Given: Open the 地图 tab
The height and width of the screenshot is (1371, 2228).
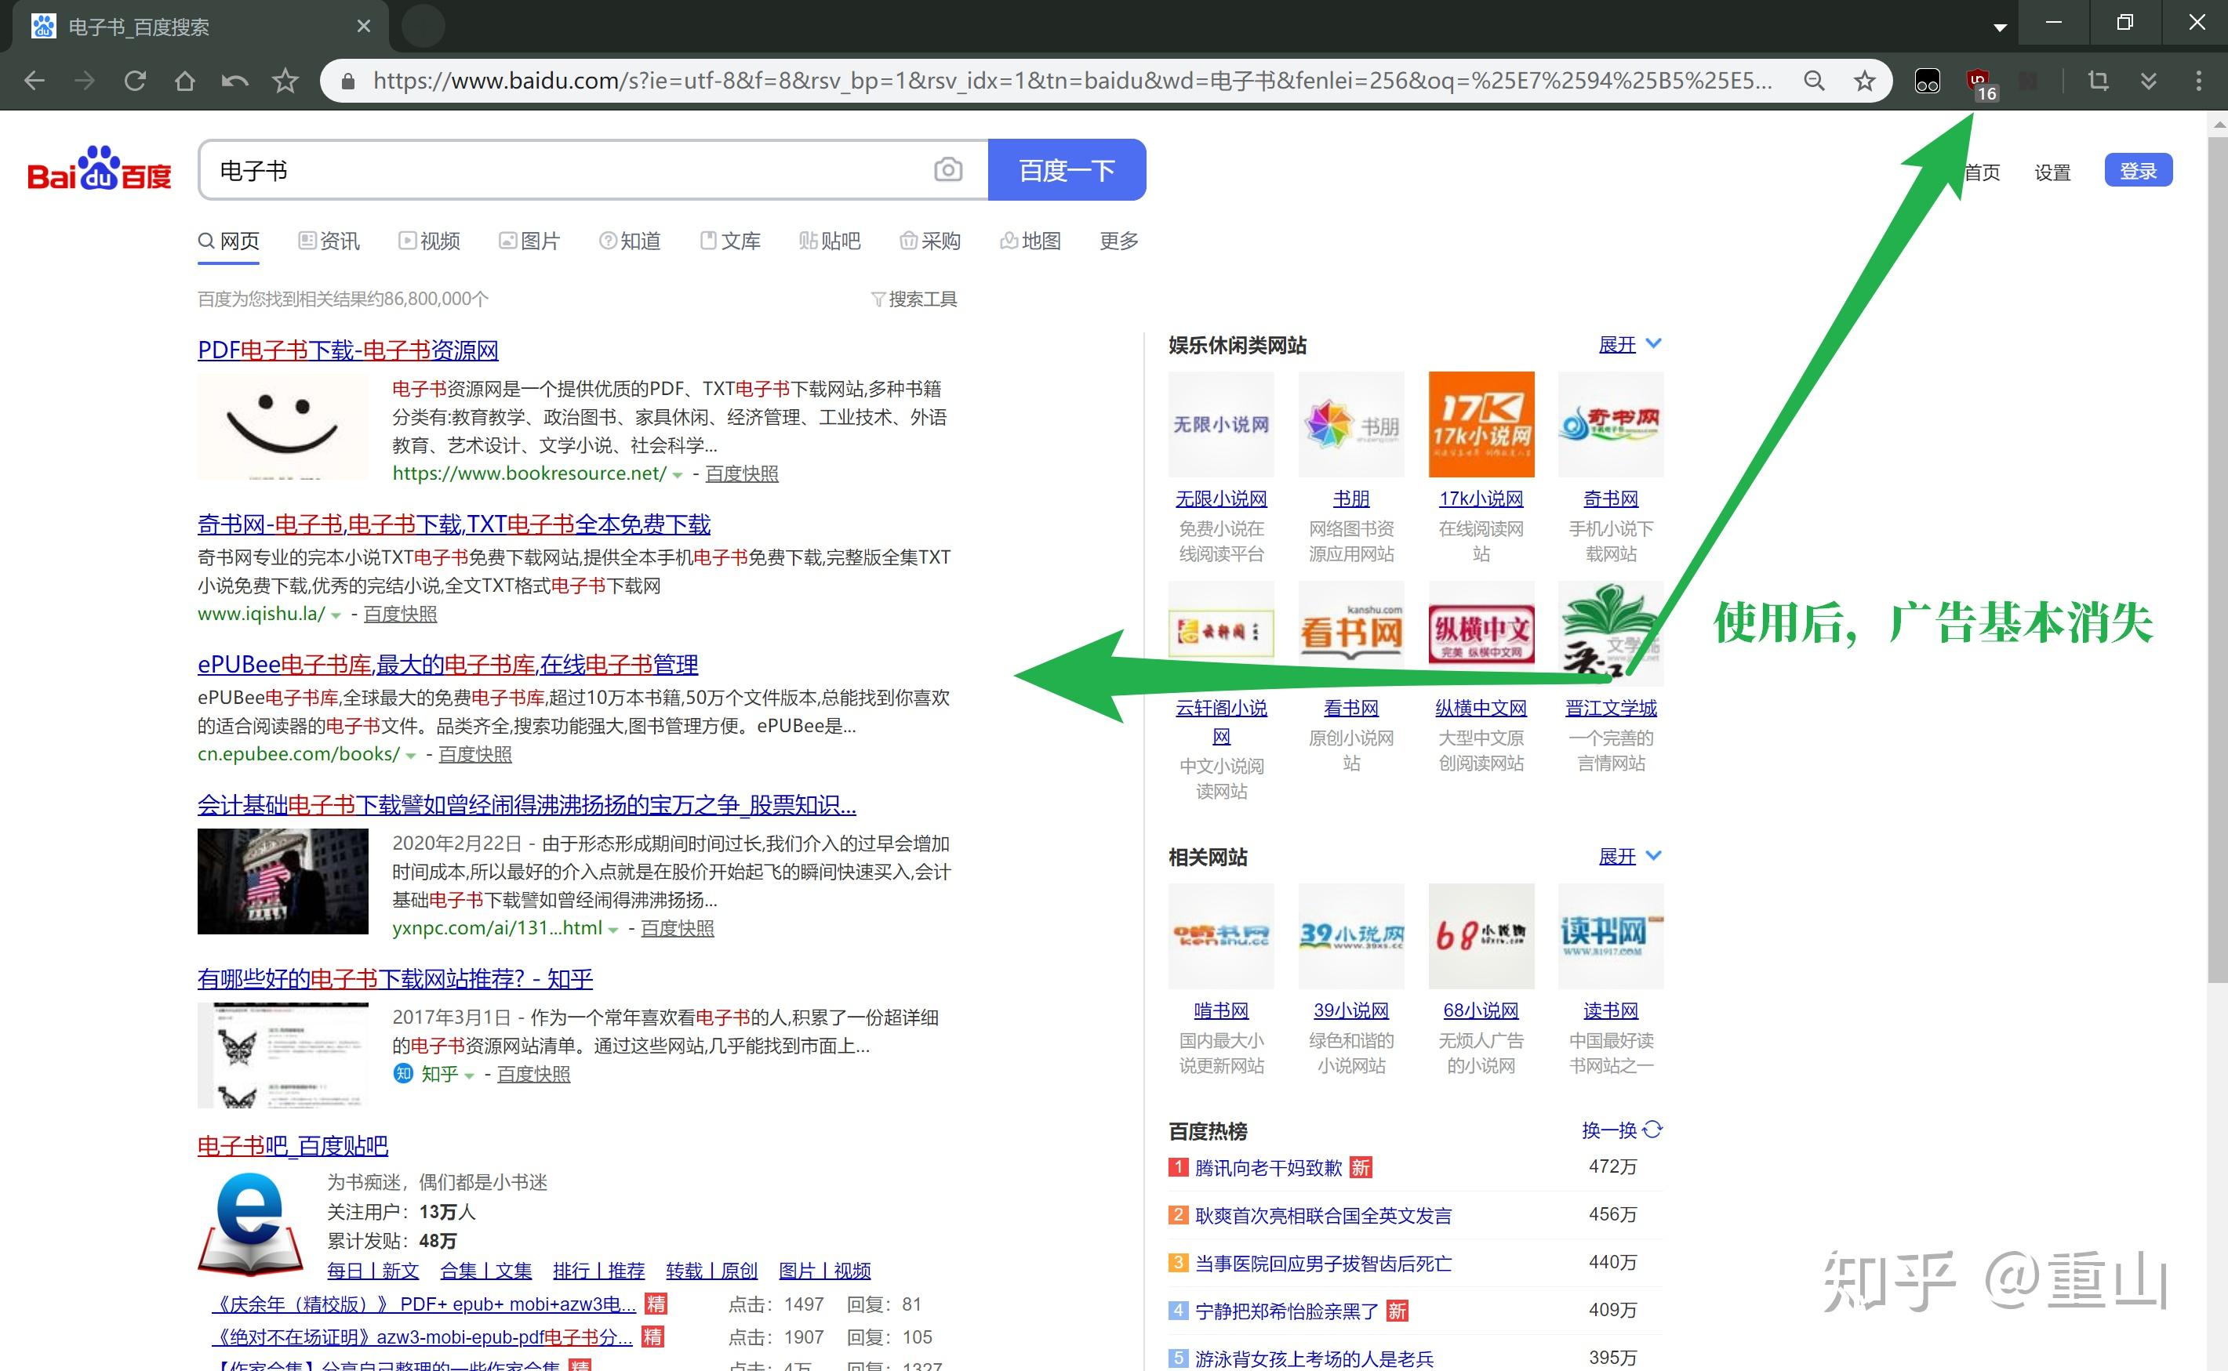Looking at the screenshot, I should [1030, 241].
